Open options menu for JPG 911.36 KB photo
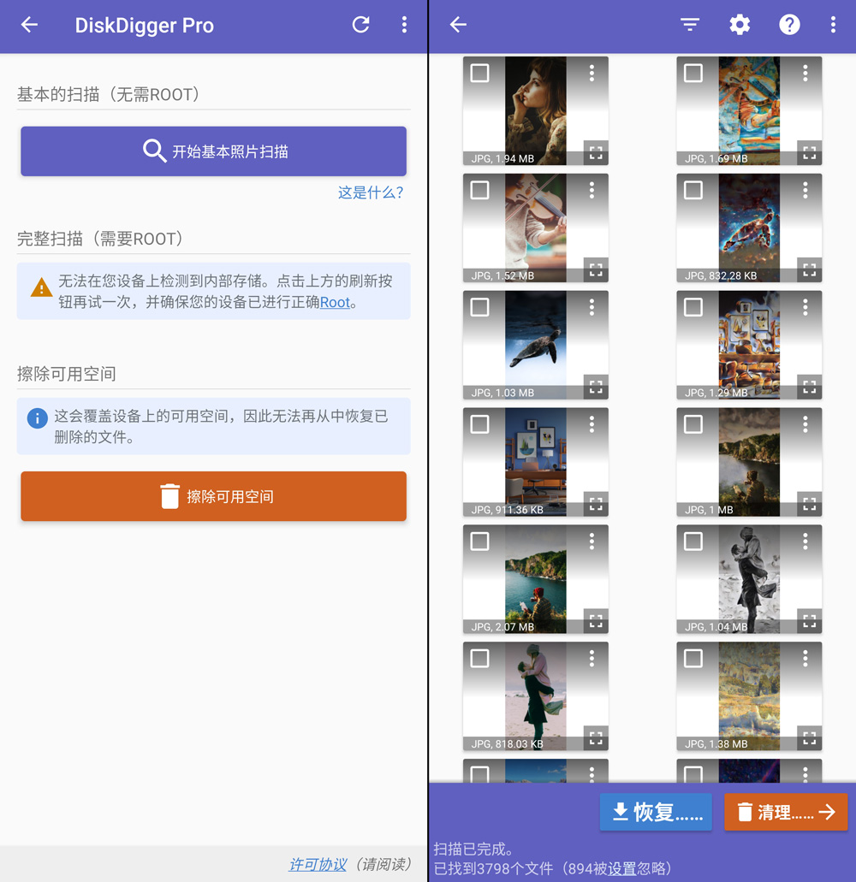This screenshot has height=882, width=856. click(591, 424)
